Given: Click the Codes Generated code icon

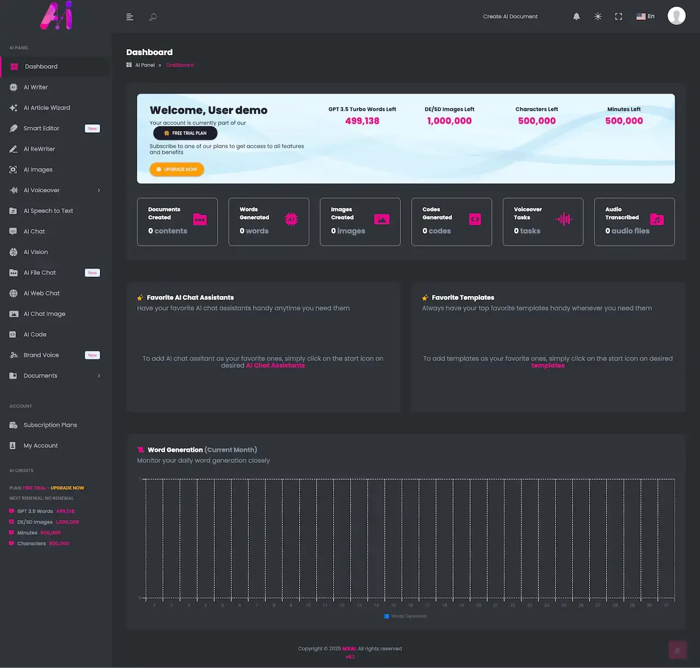Looking at the screenshot, I should (x=475, y=220).
